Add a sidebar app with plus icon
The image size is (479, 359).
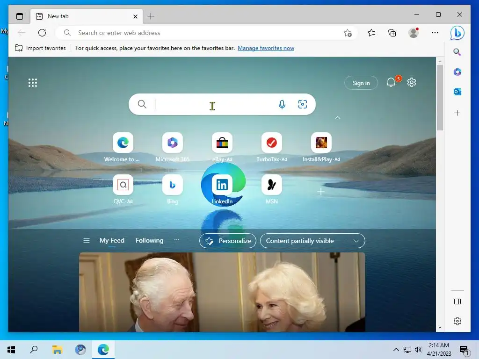click(x=457, y=113)
